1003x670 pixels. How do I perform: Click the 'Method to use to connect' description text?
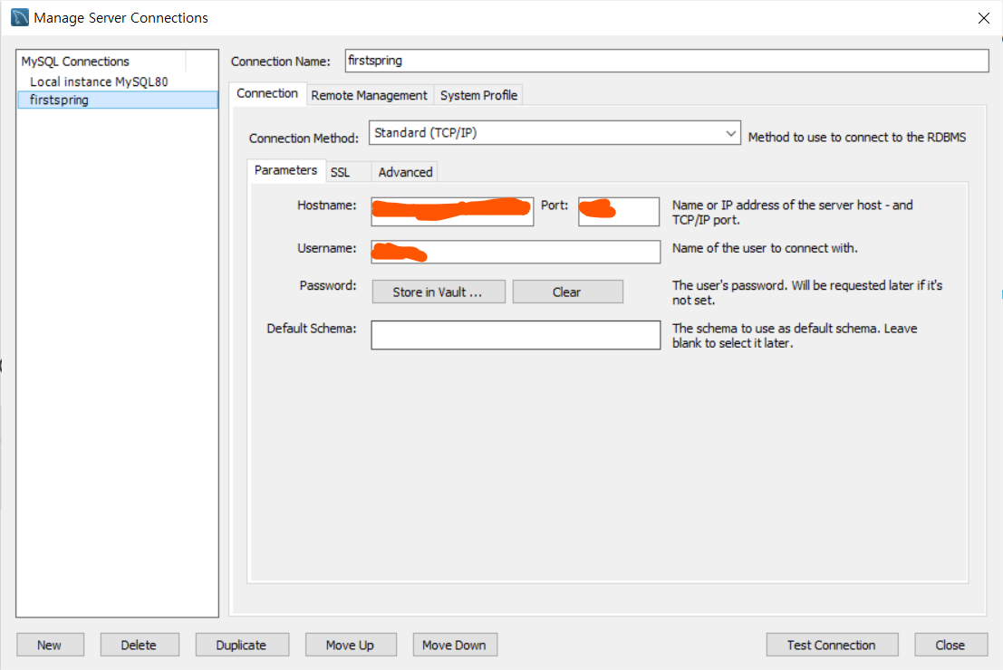click(x=857, y=138)
